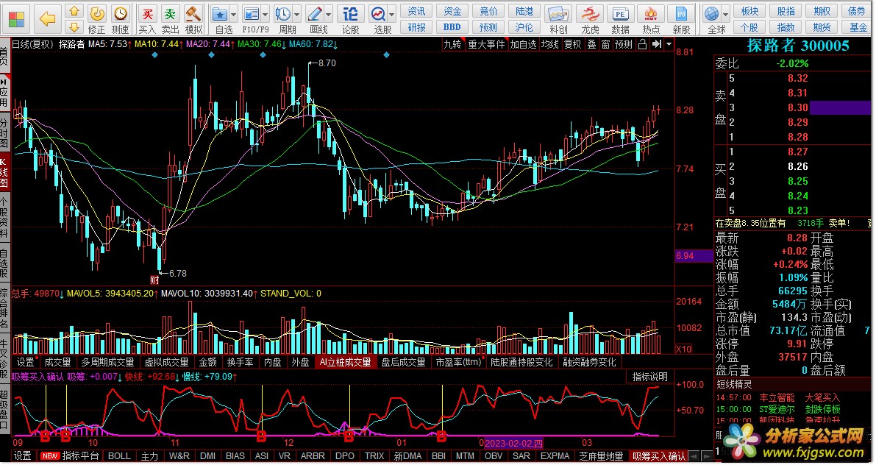The height and width of the screenshot is (465, 876).
Task: Open the 指标平台 NEW indicator platform
Action: pos(71,456)
